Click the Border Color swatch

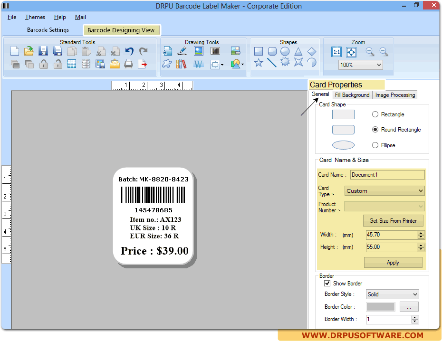tap(381, 307)
